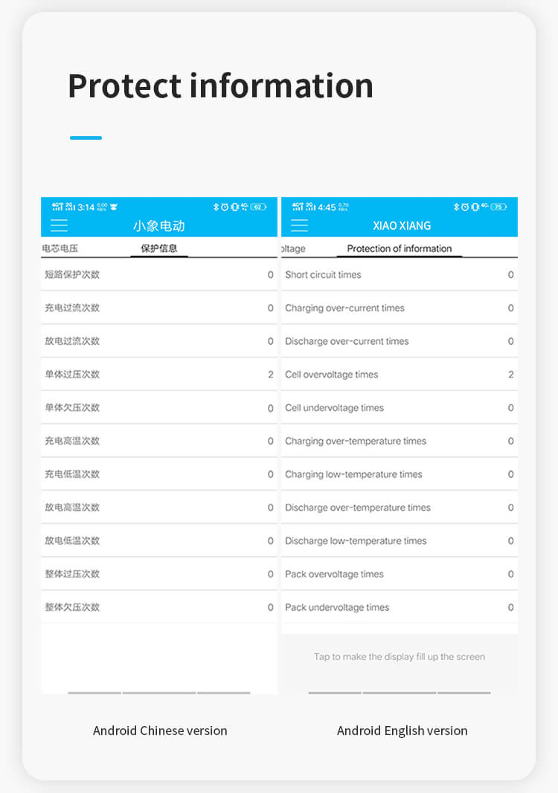Tap Discharge low-temperature times entry
Screen dimensions: 558x793
(400, 541)
